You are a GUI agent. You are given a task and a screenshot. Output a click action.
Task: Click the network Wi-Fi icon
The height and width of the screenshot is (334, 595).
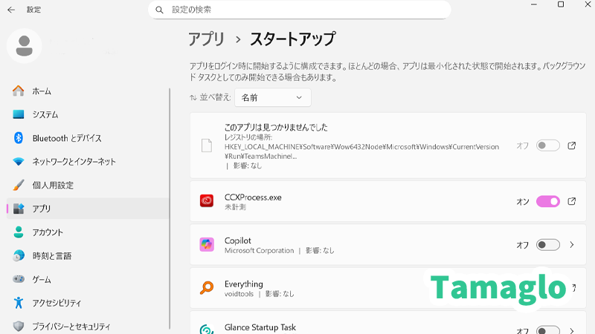pos(18,162)
